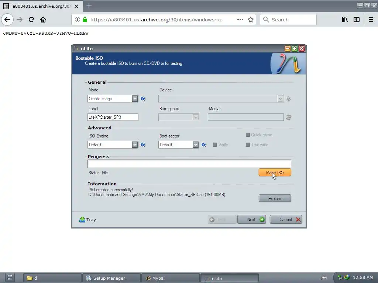Viewport: 378px width, 283px height.
Task: Open the Boot sector Default dropdown
Action: pos(196,144)
